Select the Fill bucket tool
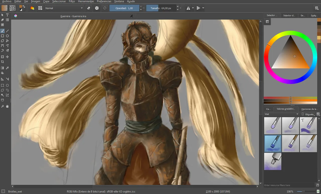The width and height of the screenshot is (321, 194). (3, 73)
